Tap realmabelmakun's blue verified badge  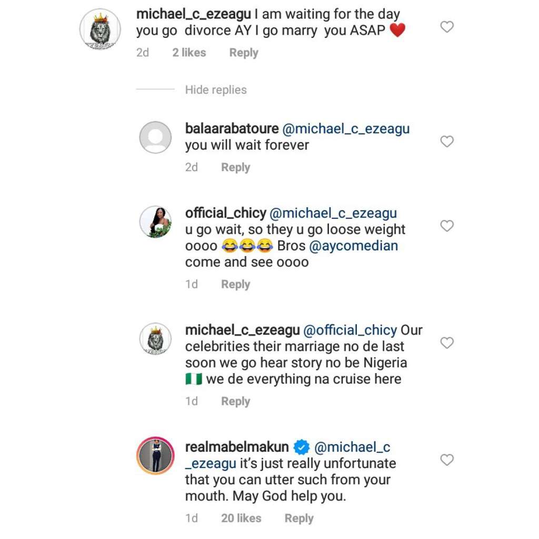(x=301, y=447)
